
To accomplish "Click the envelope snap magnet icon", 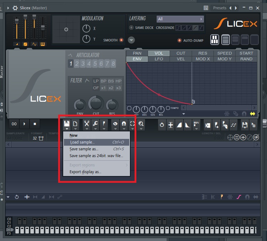I will 244,114.
